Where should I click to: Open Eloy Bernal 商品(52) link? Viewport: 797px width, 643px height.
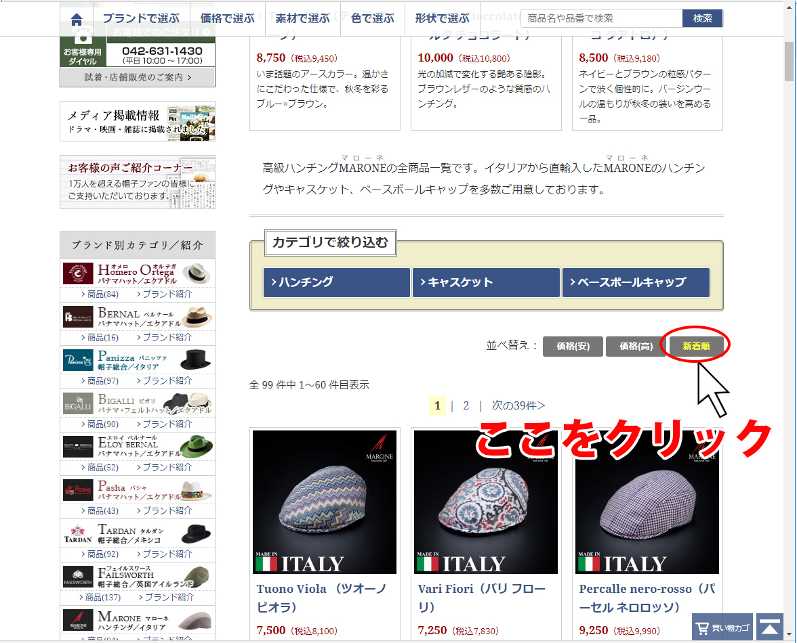pyautogui.click(x=100, y=468)
